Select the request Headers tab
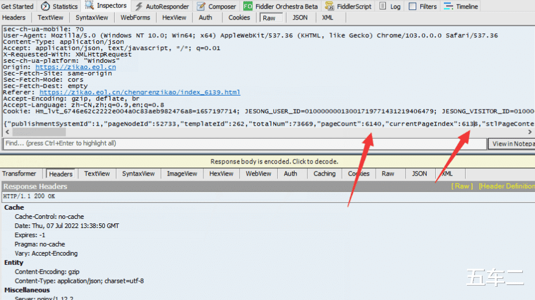Image resolution: width=535 pixels, height=300 pixels. [x=14, y=17]
